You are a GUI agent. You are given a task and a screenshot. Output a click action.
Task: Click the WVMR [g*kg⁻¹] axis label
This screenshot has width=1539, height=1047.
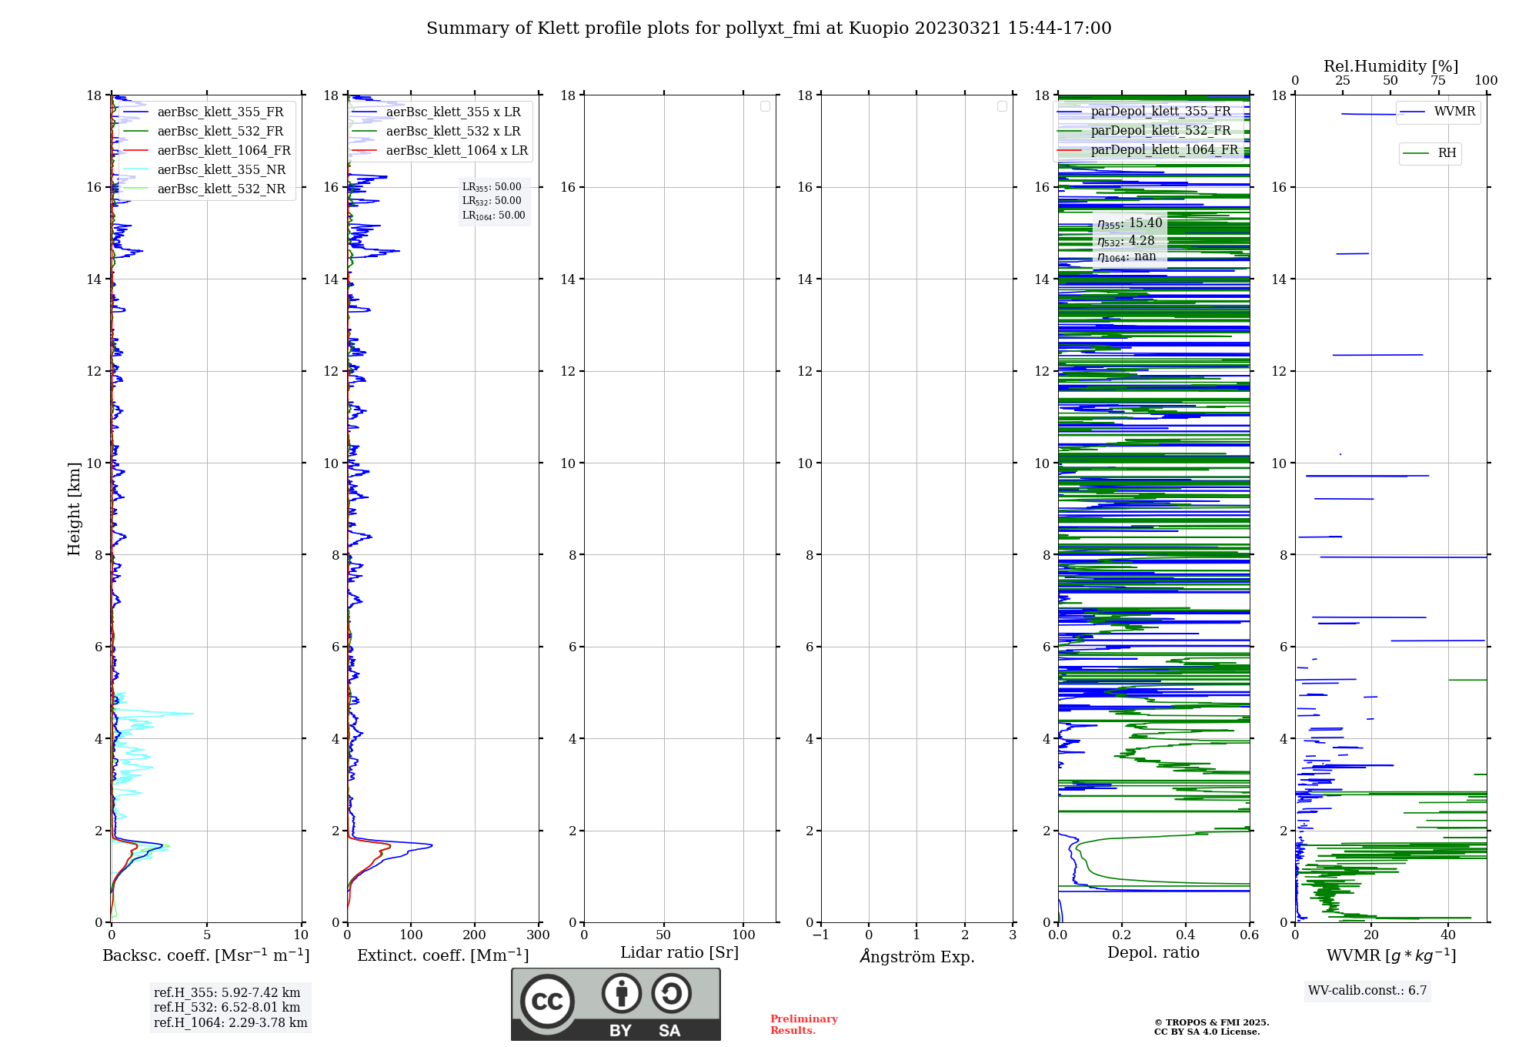point(1391,955)
